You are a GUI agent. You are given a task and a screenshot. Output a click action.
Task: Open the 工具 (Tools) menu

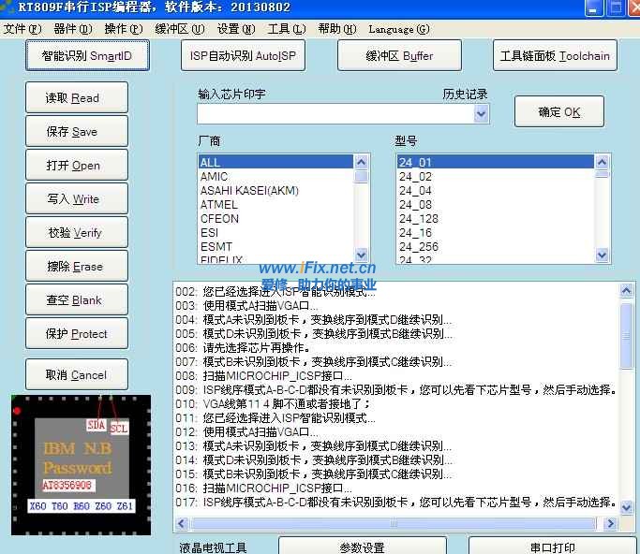(284, 29)
